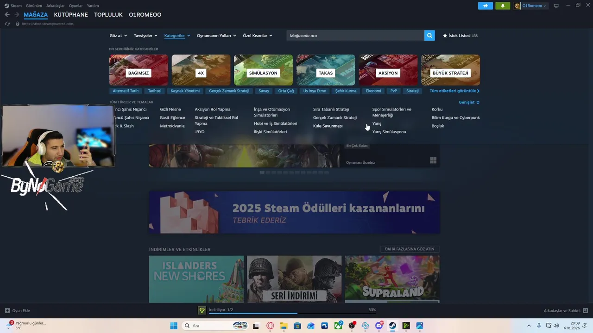The width and height of the screenshot is (593, 333).
Task: Click the download progress bar
Action: 292,313
